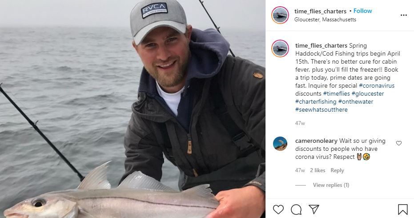View the 2 likes on comment
The image size is (414, 218).
(x=318, y=170)
